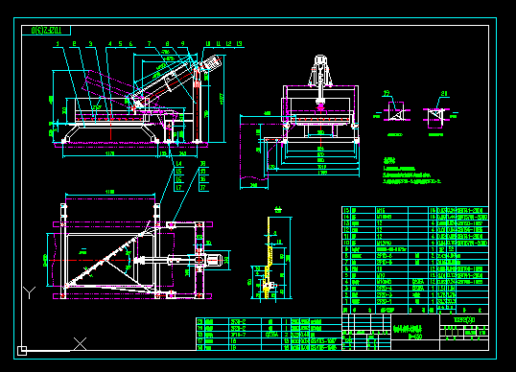Select the detail view under balloon 19
The image size is (516, 372).
(396, 112)
